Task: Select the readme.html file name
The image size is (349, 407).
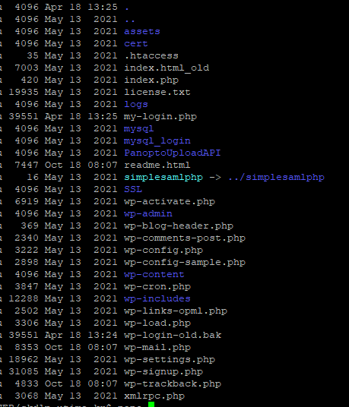Action: (x=157, y=165)
